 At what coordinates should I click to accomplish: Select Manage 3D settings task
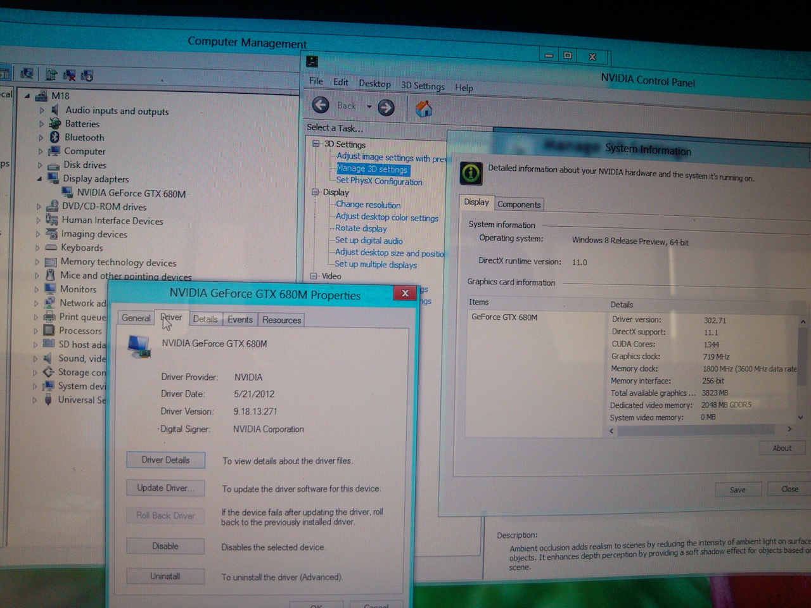(373, 169)
